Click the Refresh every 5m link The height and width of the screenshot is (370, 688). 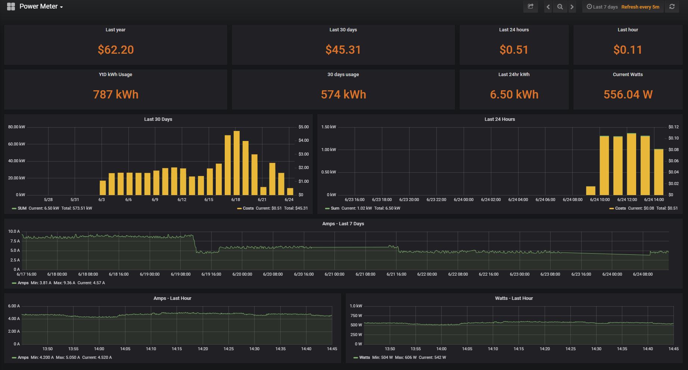[641, 7]
